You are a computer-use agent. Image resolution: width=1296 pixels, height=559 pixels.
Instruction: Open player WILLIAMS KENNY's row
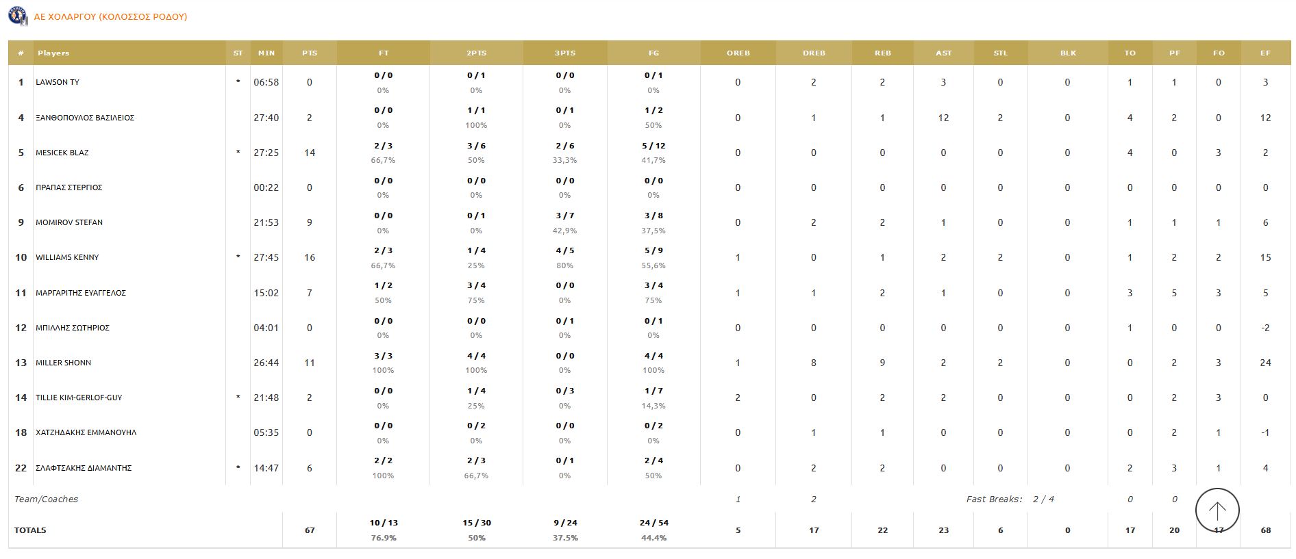click(68, 257)
